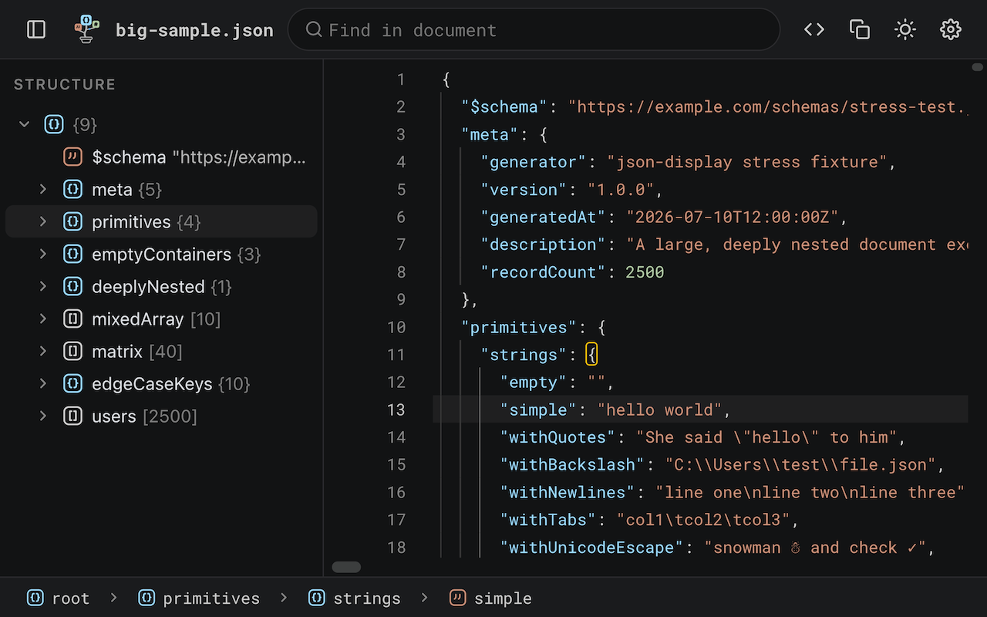
Task: Click the array icon beside matrix
Action: pos(72,351)
